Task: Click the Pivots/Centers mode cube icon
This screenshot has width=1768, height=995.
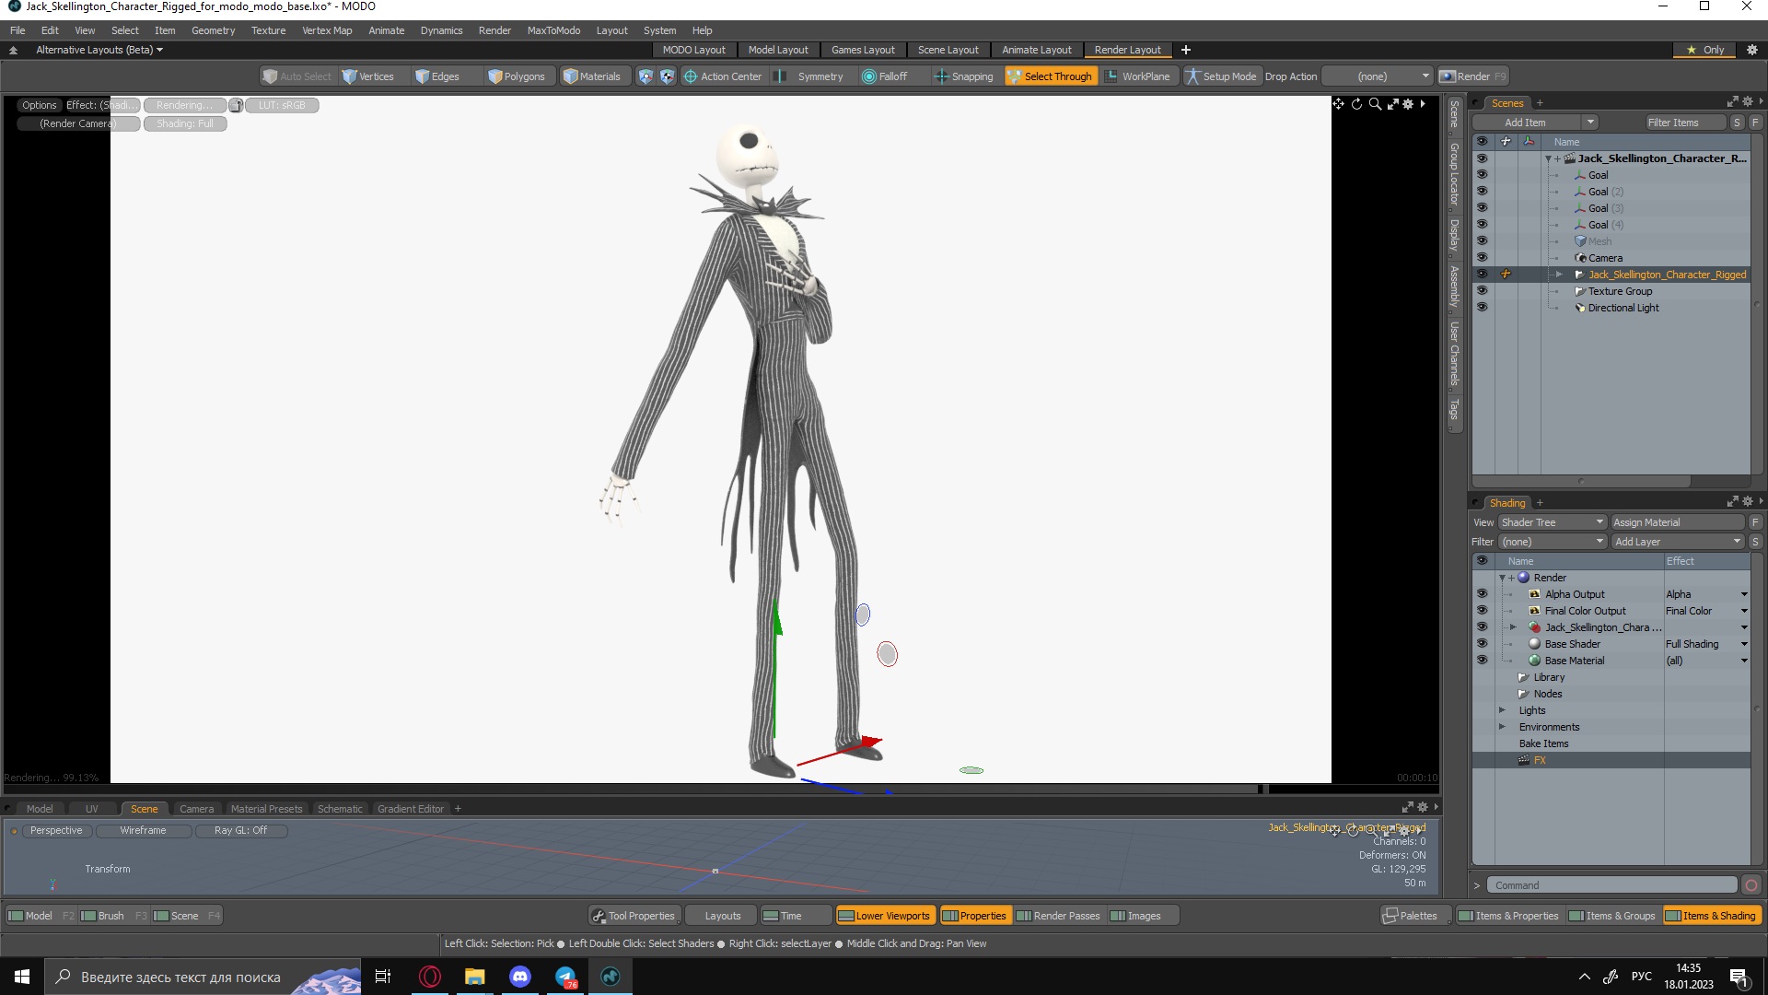Action: [x=667, y=76]
